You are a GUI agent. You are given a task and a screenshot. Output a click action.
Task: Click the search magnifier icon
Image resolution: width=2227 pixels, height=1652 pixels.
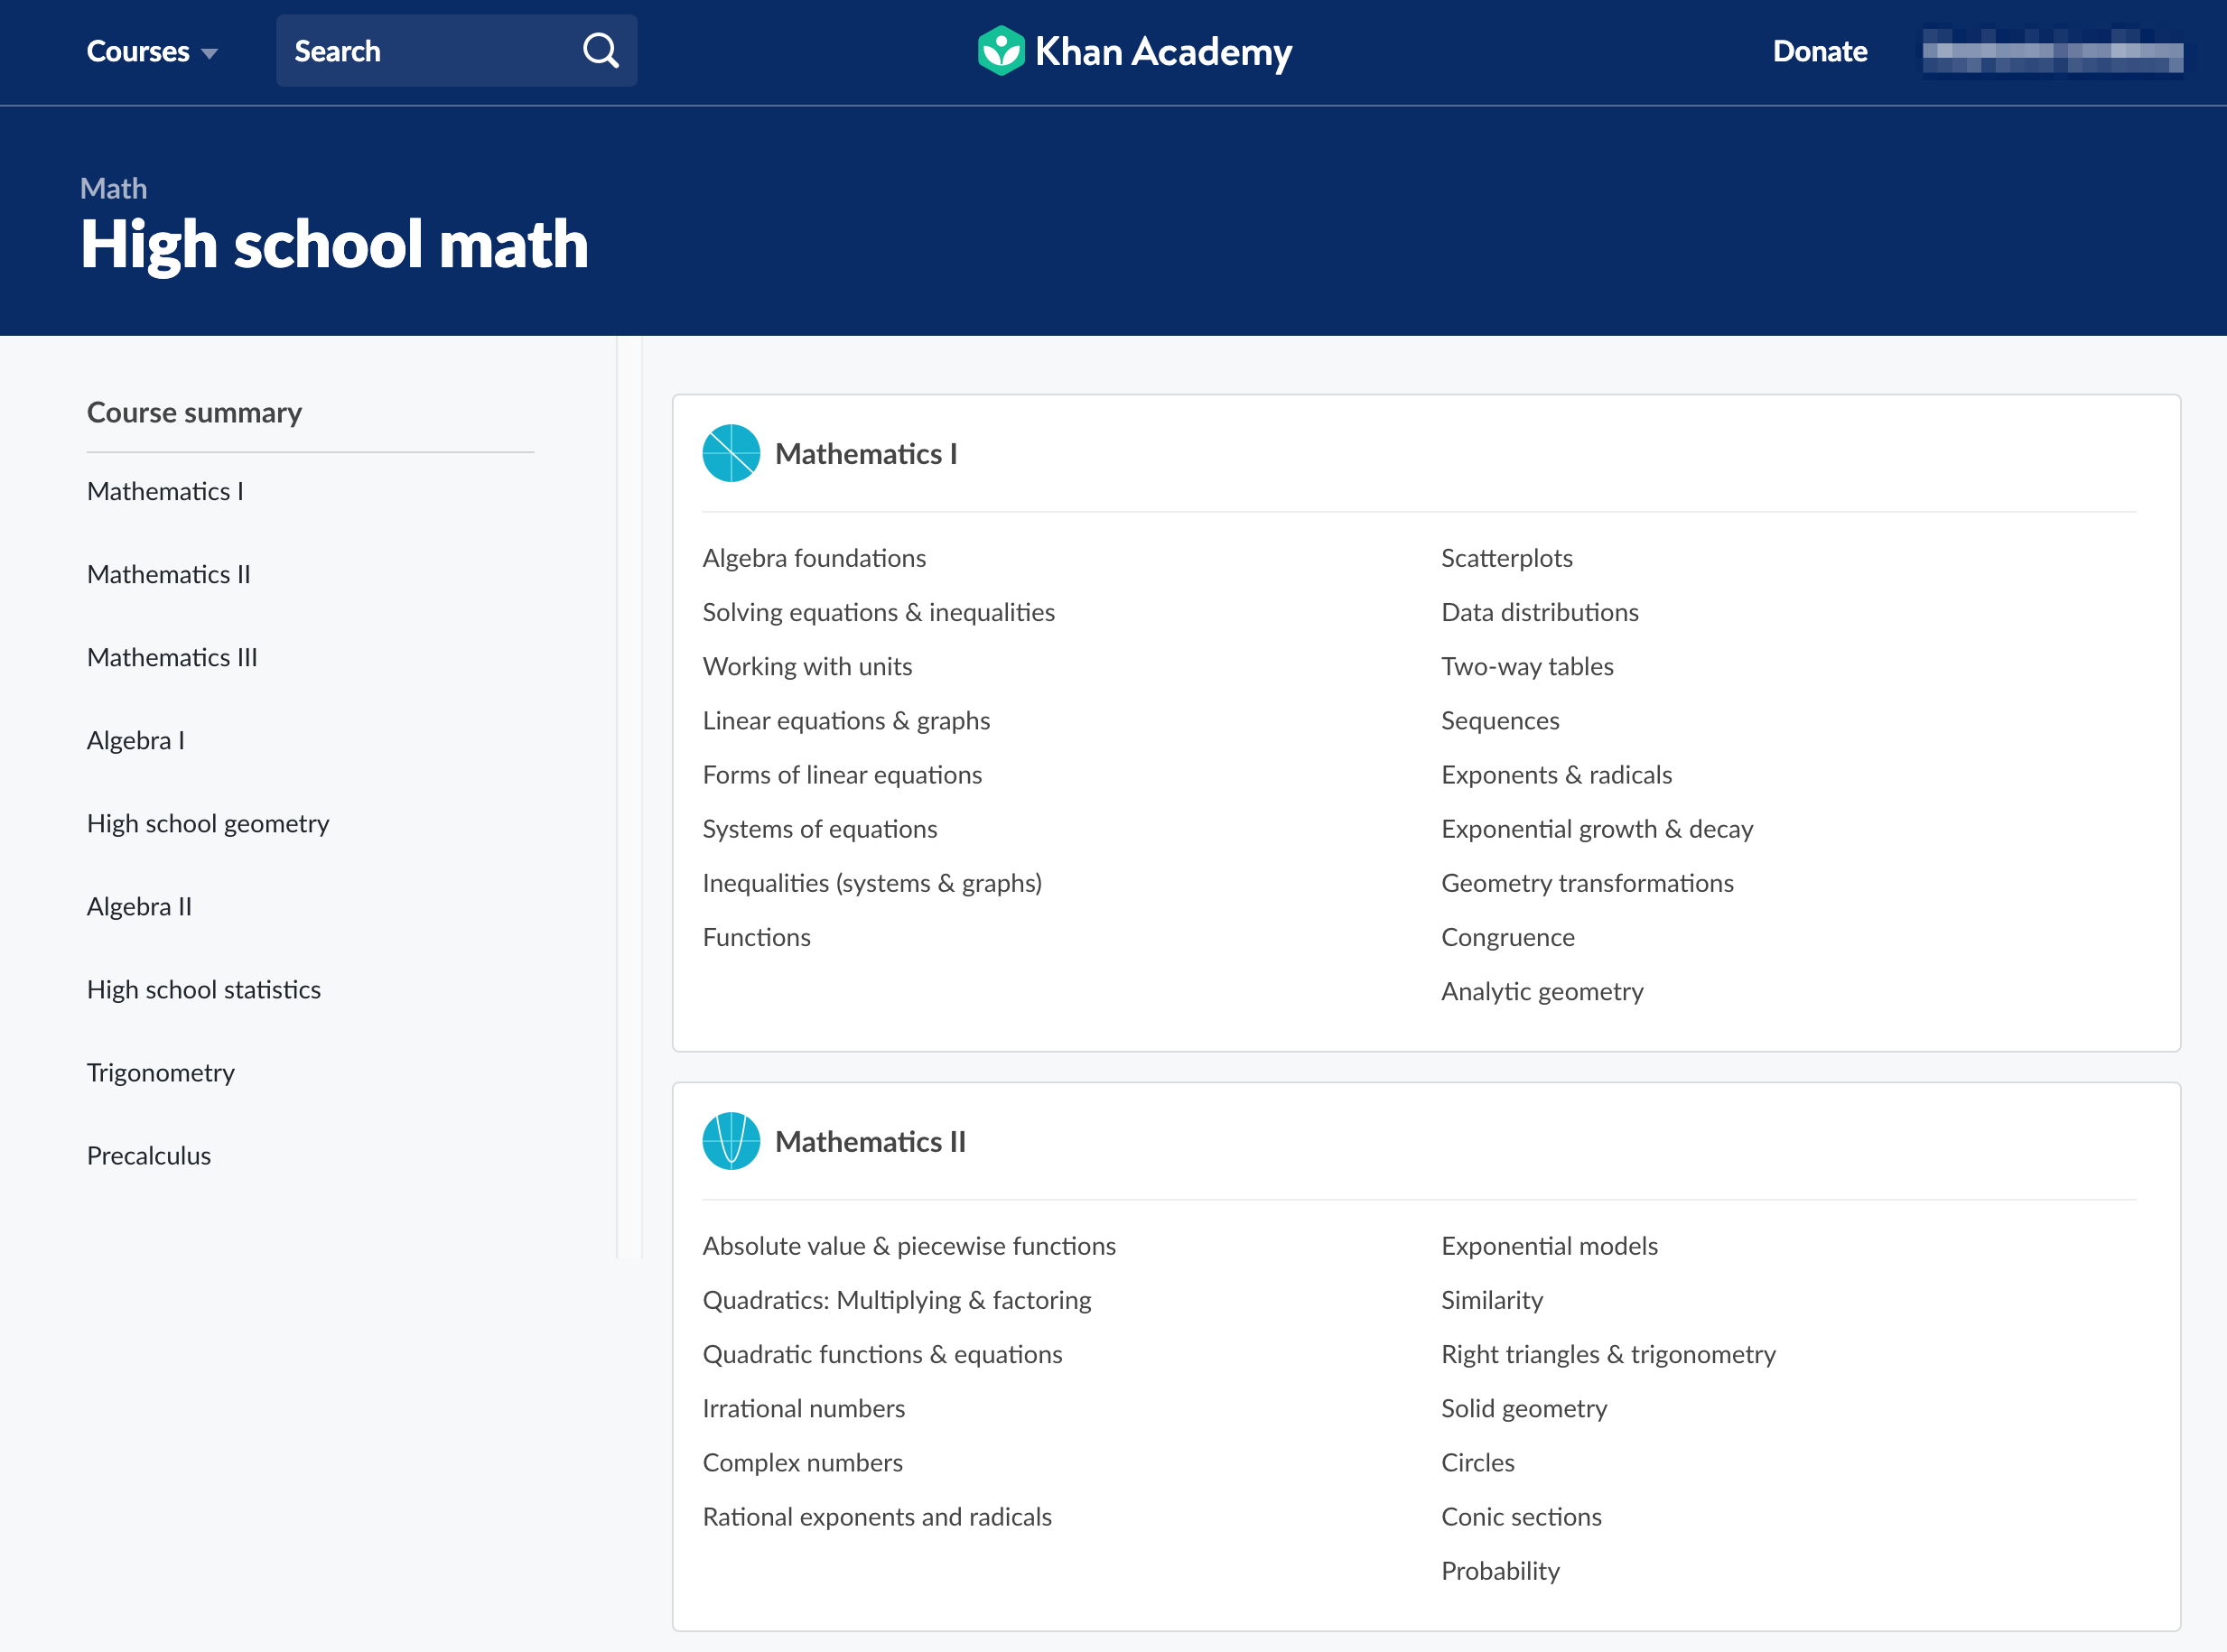pos(601,50)
